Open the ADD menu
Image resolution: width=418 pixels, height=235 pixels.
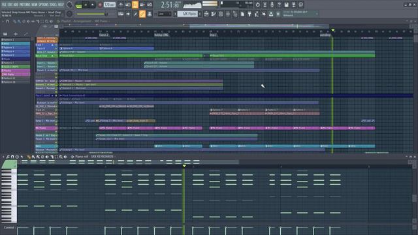tap(16, 5)
